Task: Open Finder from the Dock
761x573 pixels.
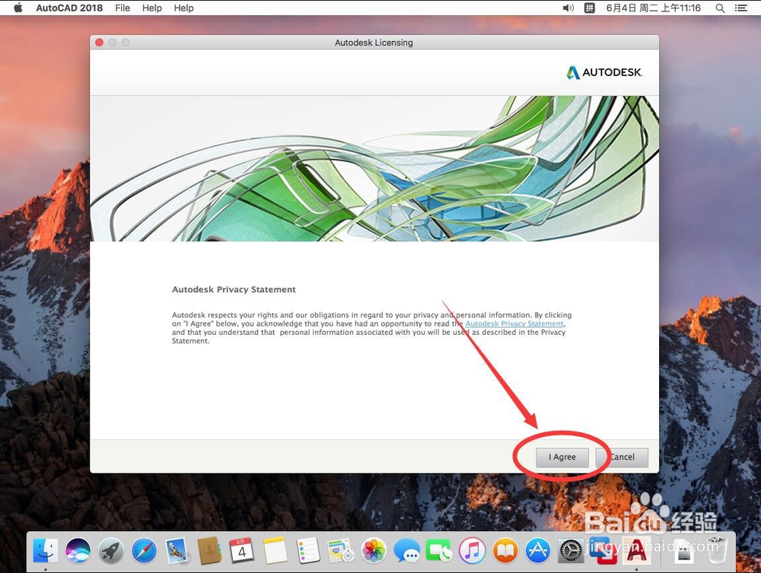Action: [x=46, y=551]
